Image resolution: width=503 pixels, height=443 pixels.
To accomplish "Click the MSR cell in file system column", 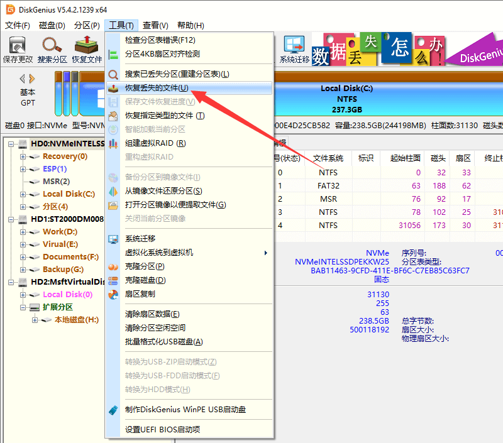I will [x=328, y=199].
